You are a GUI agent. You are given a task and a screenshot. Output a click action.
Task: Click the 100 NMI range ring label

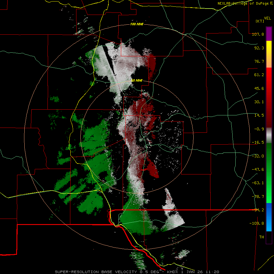pos(137,24)
